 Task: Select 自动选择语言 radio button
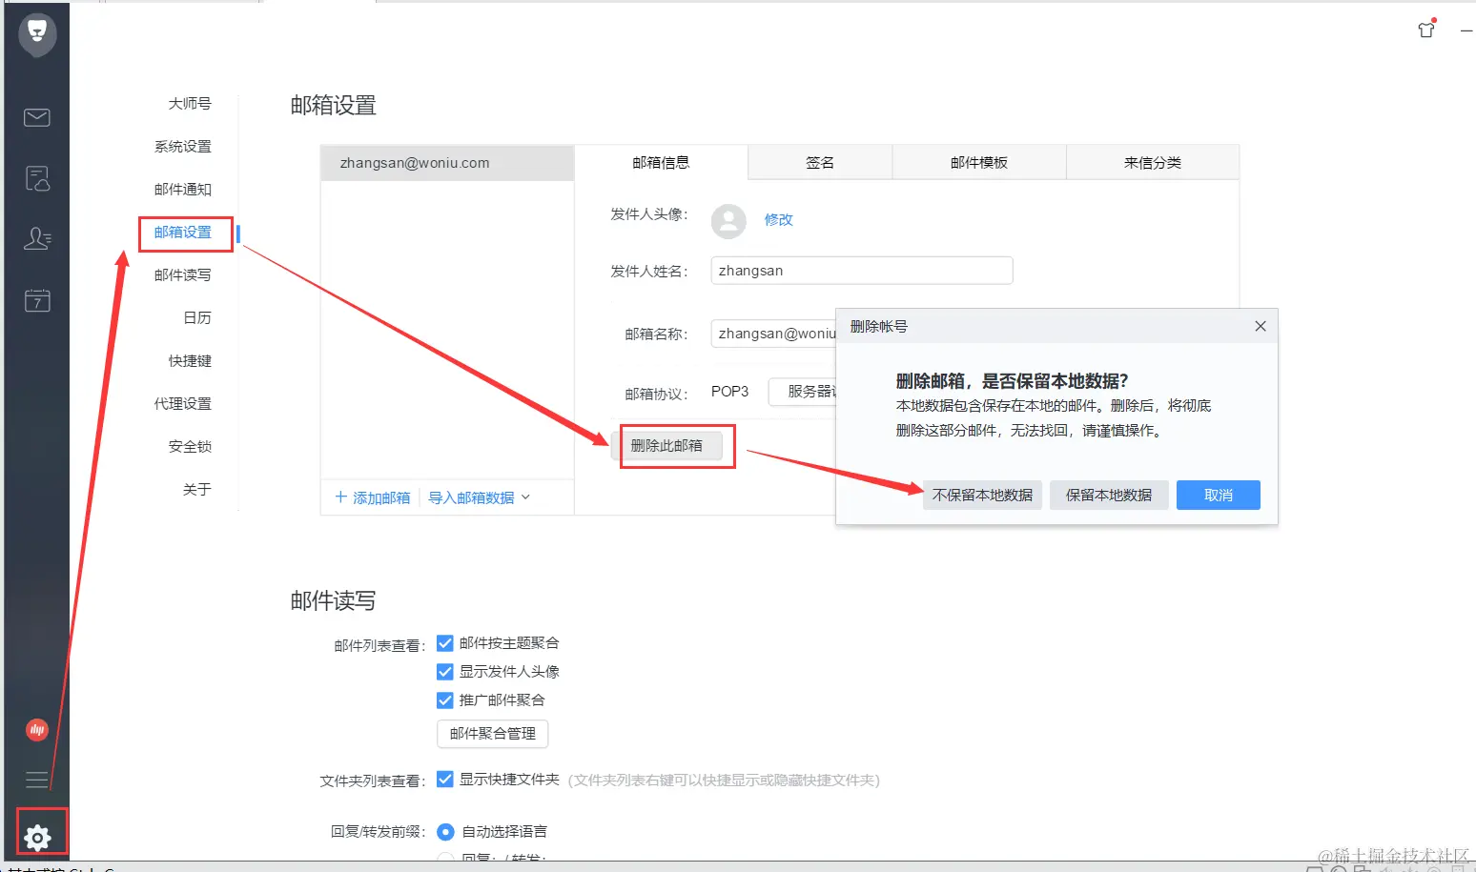[x=445, y=832]
